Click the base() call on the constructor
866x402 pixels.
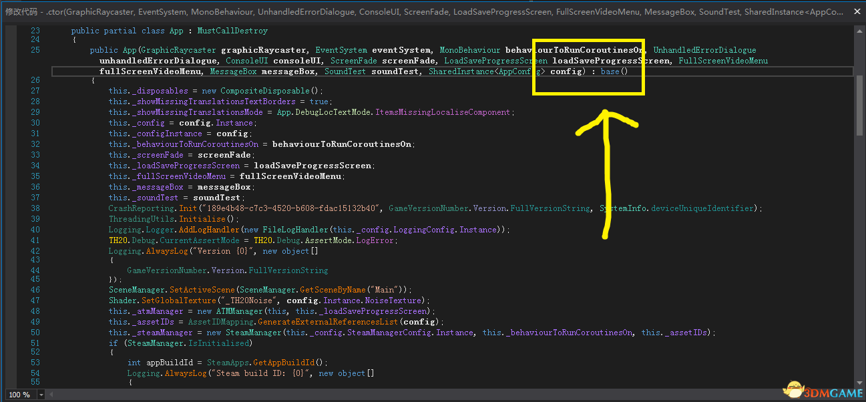click(x=614, y=71)
